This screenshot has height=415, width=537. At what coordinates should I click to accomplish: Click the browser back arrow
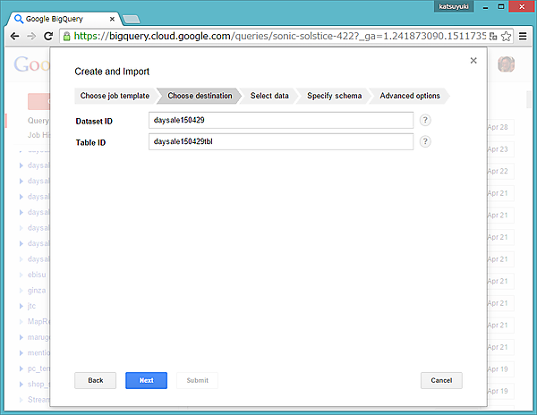pos(14,37)
